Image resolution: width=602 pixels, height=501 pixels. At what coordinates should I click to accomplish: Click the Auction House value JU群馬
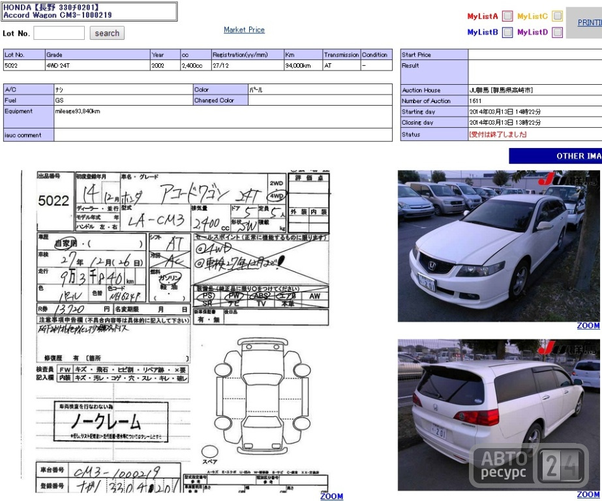coord(501,90)
